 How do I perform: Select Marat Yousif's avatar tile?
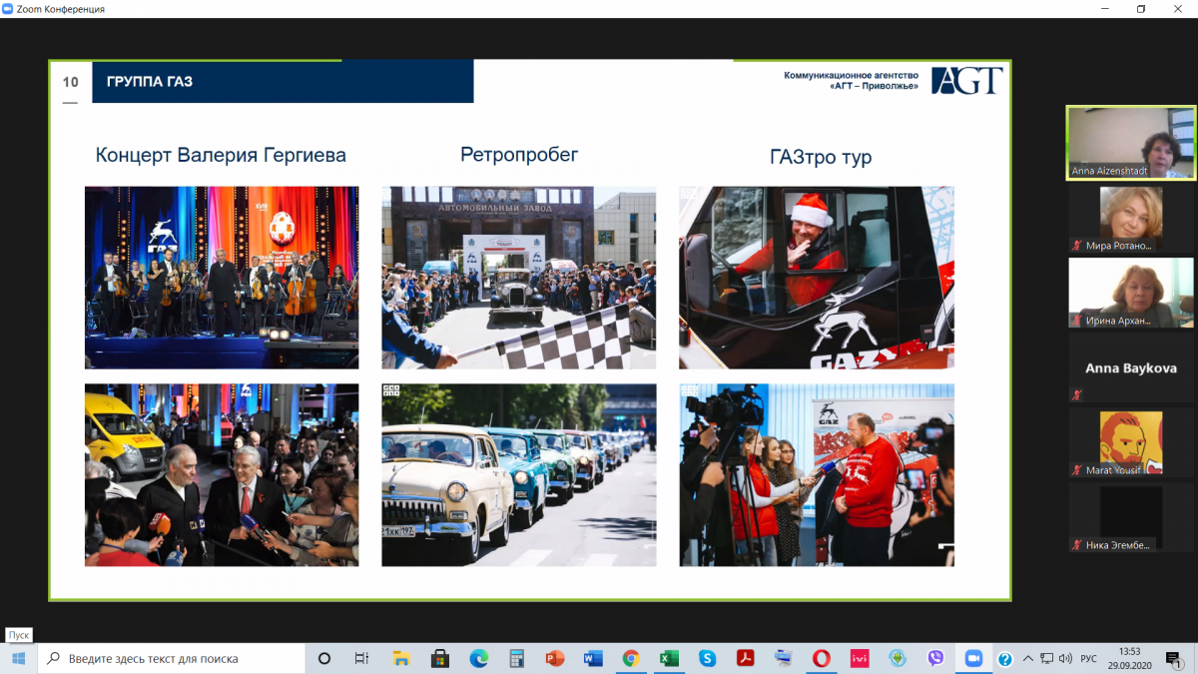click(x=1132, y=442)
